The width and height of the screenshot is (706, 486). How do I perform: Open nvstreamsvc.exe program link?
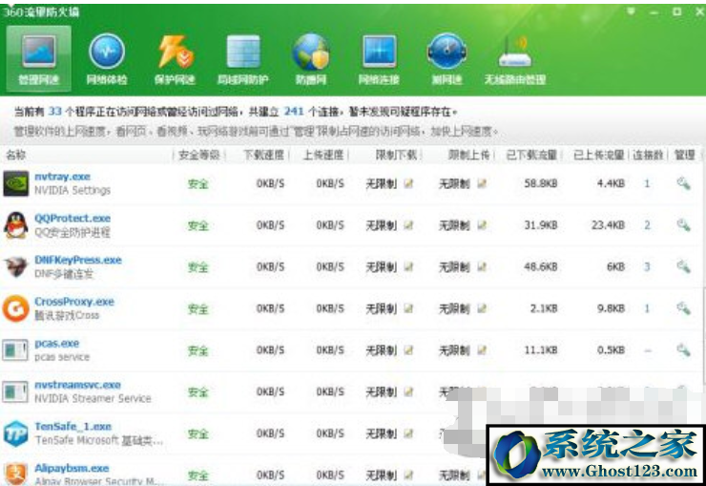[77, 385]
